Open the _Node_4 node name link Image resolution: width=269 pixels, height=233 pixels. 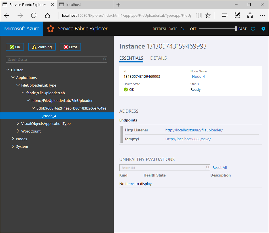pyautogui.click(x=198, y=76)
